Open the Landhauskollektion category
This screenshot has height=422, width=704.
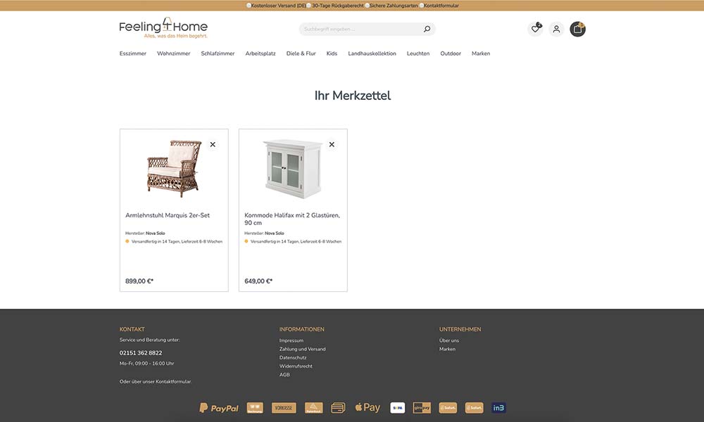[372, 53]
